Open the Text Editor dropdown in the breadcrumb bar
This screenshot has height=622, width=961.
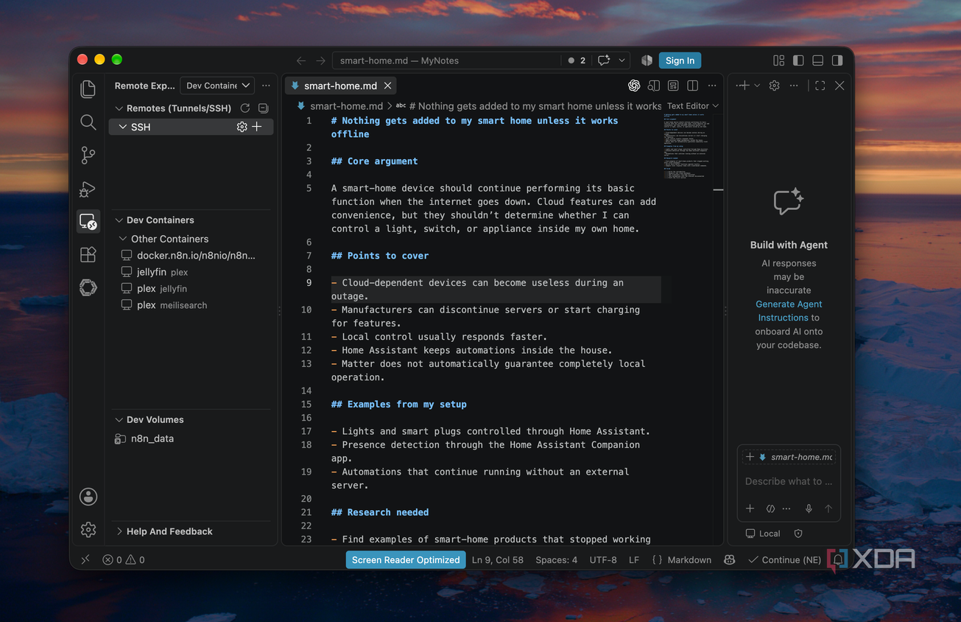[x=692, y=106]
